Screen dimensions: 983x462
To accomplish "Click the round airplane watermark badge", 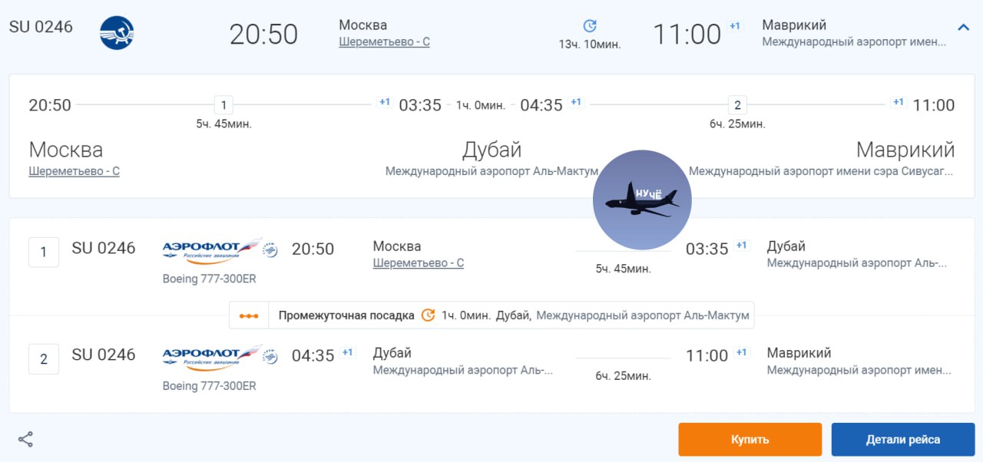I will pyautogui.click(x=642, y=200).
